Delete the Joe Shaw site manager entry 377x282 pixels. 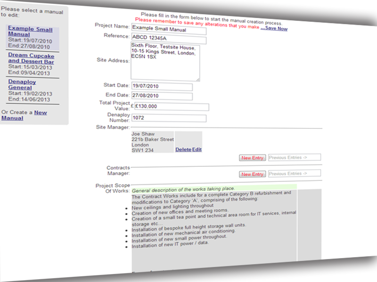(x=183, y=149)
